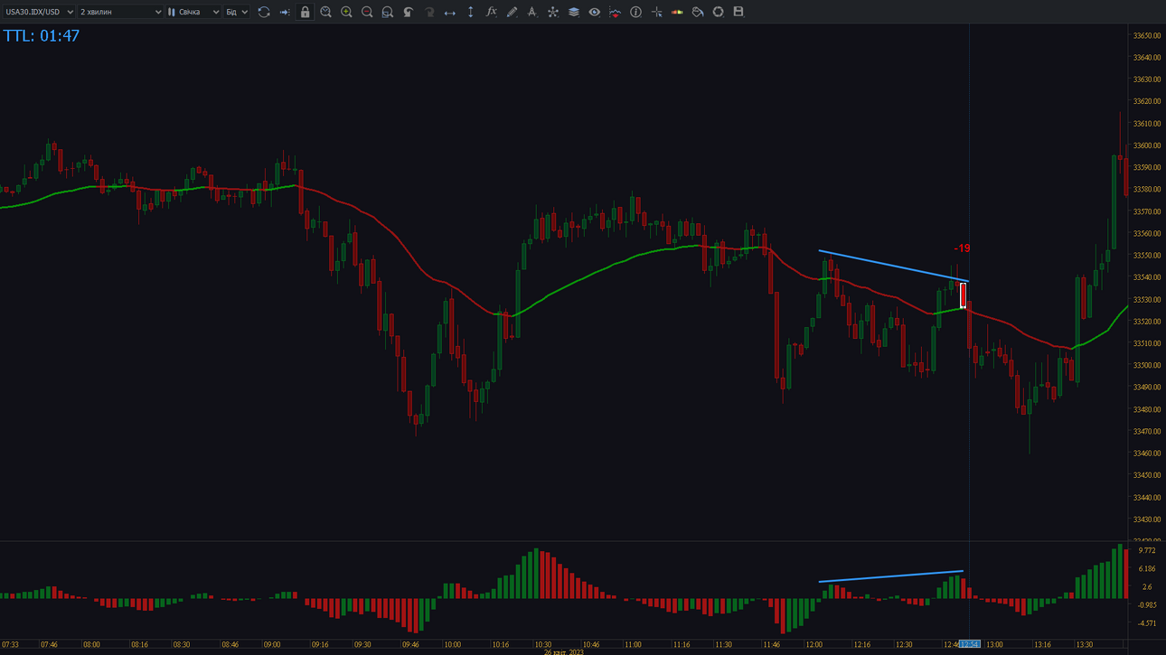Image resolution: width=1166 pixels, height=655 pixels.
Task: Click the 33430.00 price axis label
Action: coord(1147,519)
